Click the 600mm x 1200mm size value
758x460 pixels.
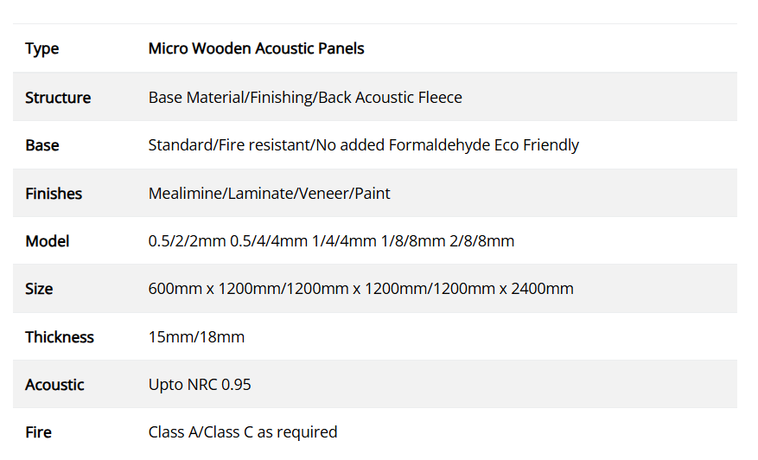click(x=360, y=289)
